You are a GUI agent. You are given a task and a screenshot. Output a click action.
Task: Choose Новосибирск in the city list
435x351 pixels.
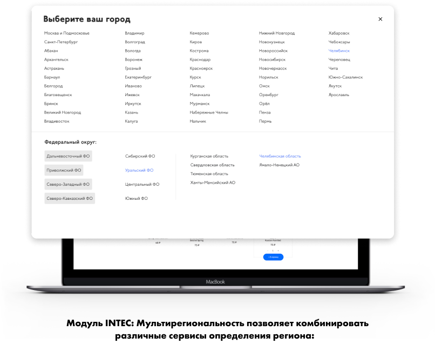tap(272, 59)
